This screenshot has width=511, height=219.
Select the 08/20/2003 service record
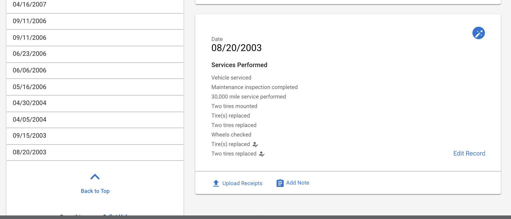[95, 153]
